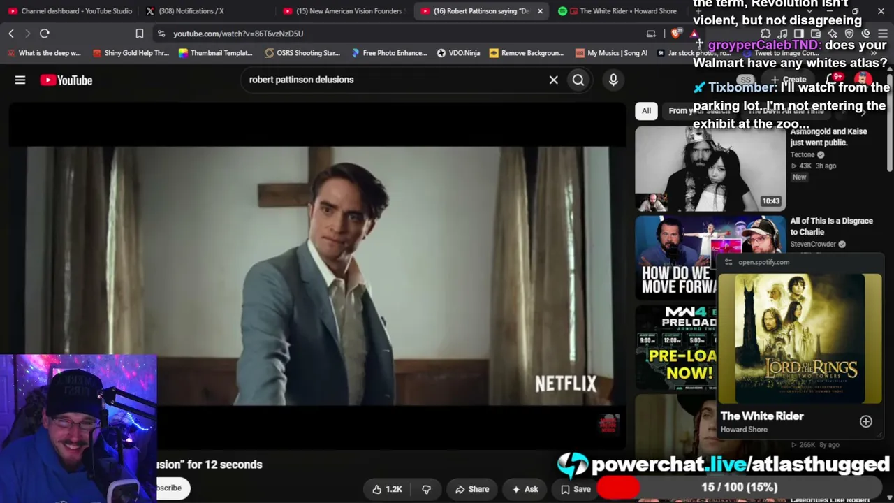Open the media playlist music-note icon
The width and height of the screenshot is (894, 503).
pyautogui.click(x=782, y=34)
